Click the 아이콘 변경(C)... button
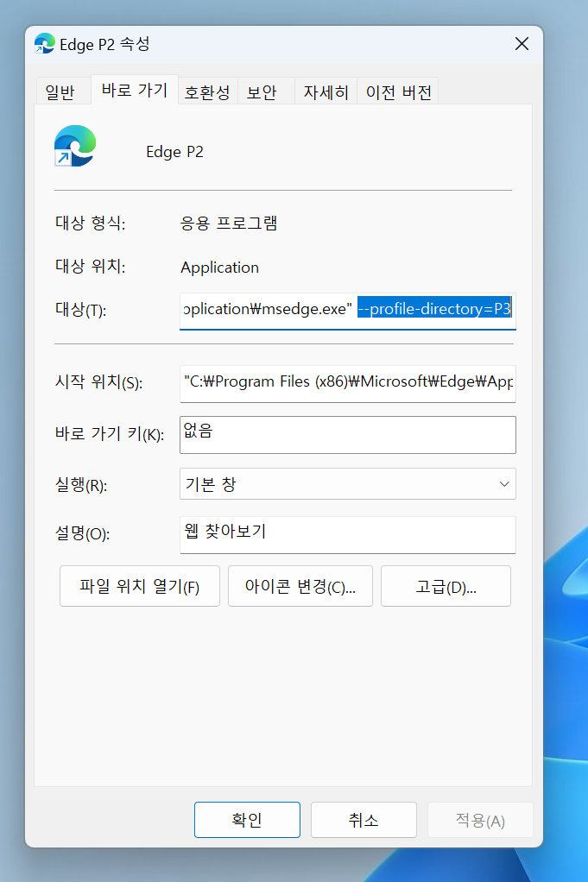The image size is (588, 882). click(x=300, y=586)
